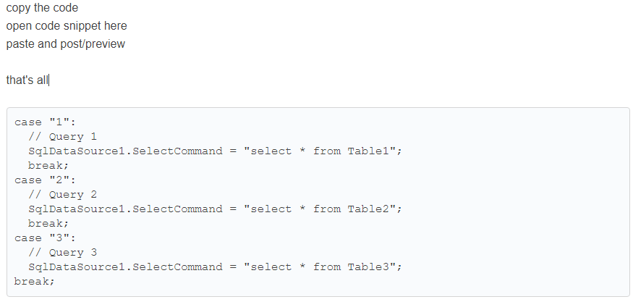Click the "// Query 2" comment

(x=61, y=195)
